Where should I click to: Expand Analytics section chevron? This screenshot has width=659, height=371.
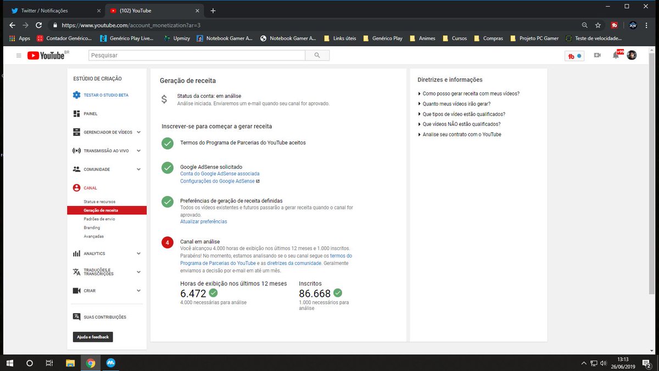point(138,253)
